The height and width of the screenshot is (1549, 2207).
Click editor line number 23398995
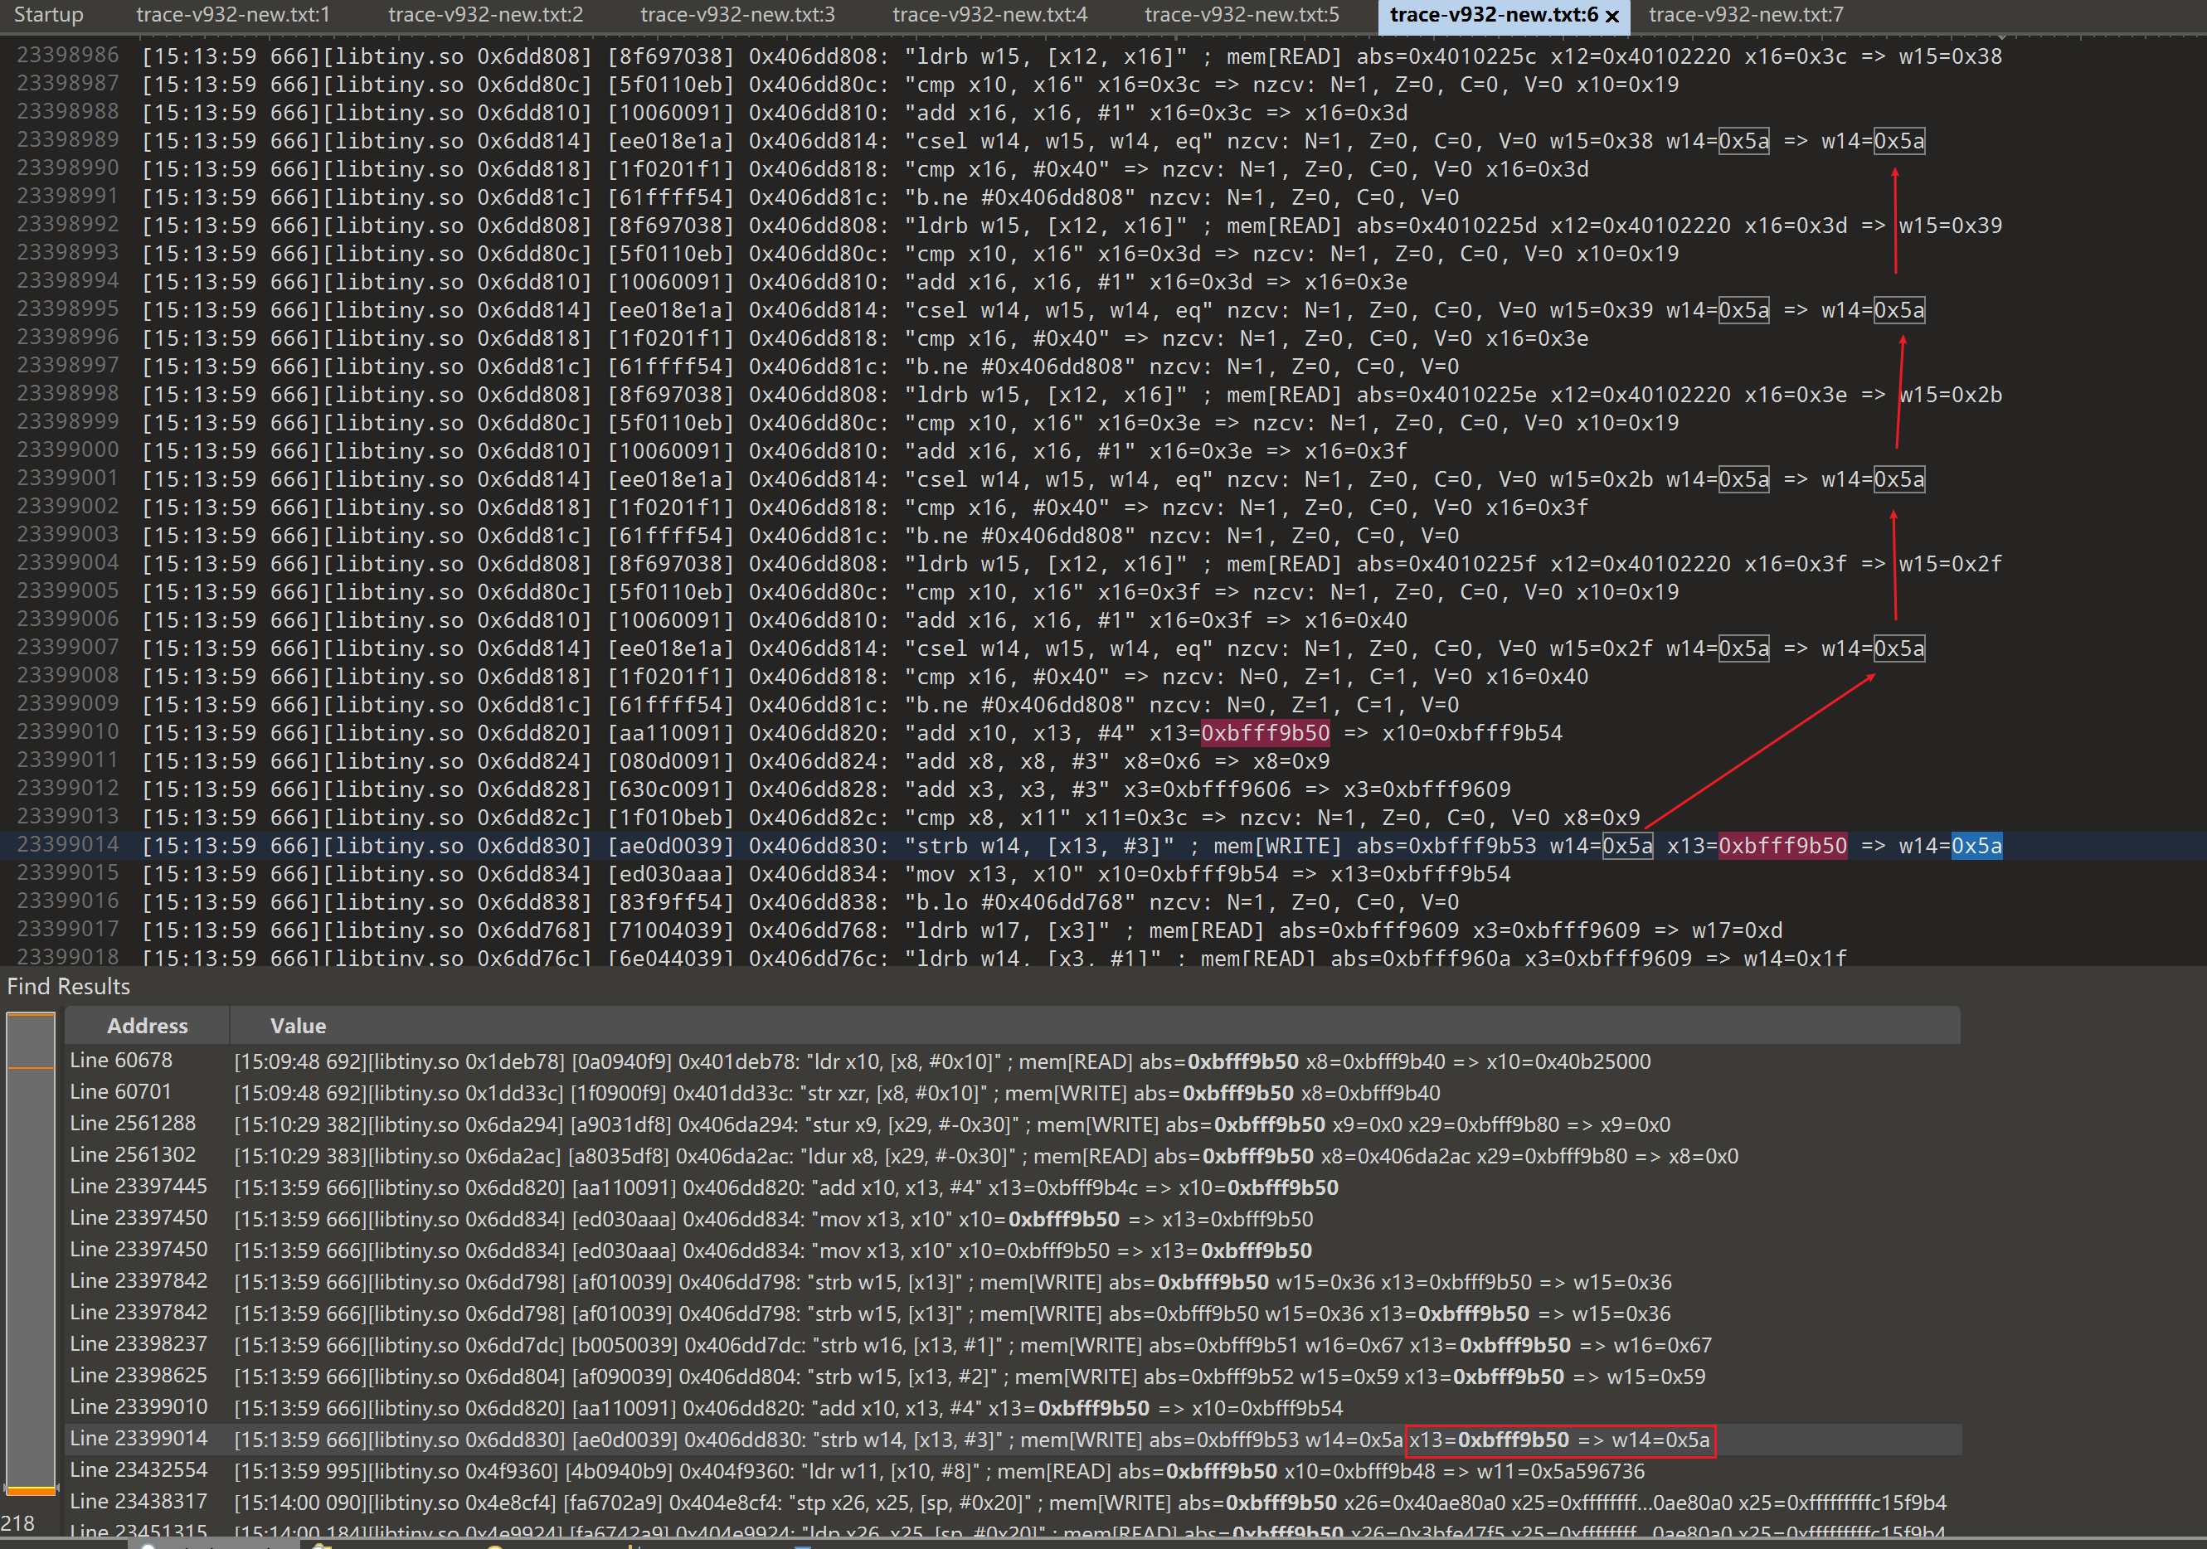[x=67, y=309]
